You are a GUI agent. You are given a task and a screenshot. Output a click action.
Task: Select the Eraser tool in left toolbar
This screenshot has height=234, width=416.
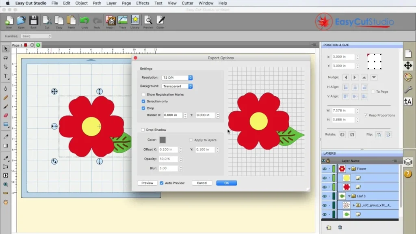pos(5,116)
